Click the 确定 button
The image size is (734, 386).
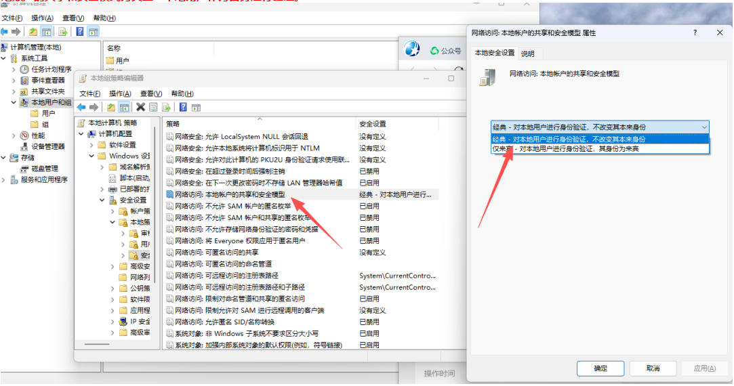600,368
